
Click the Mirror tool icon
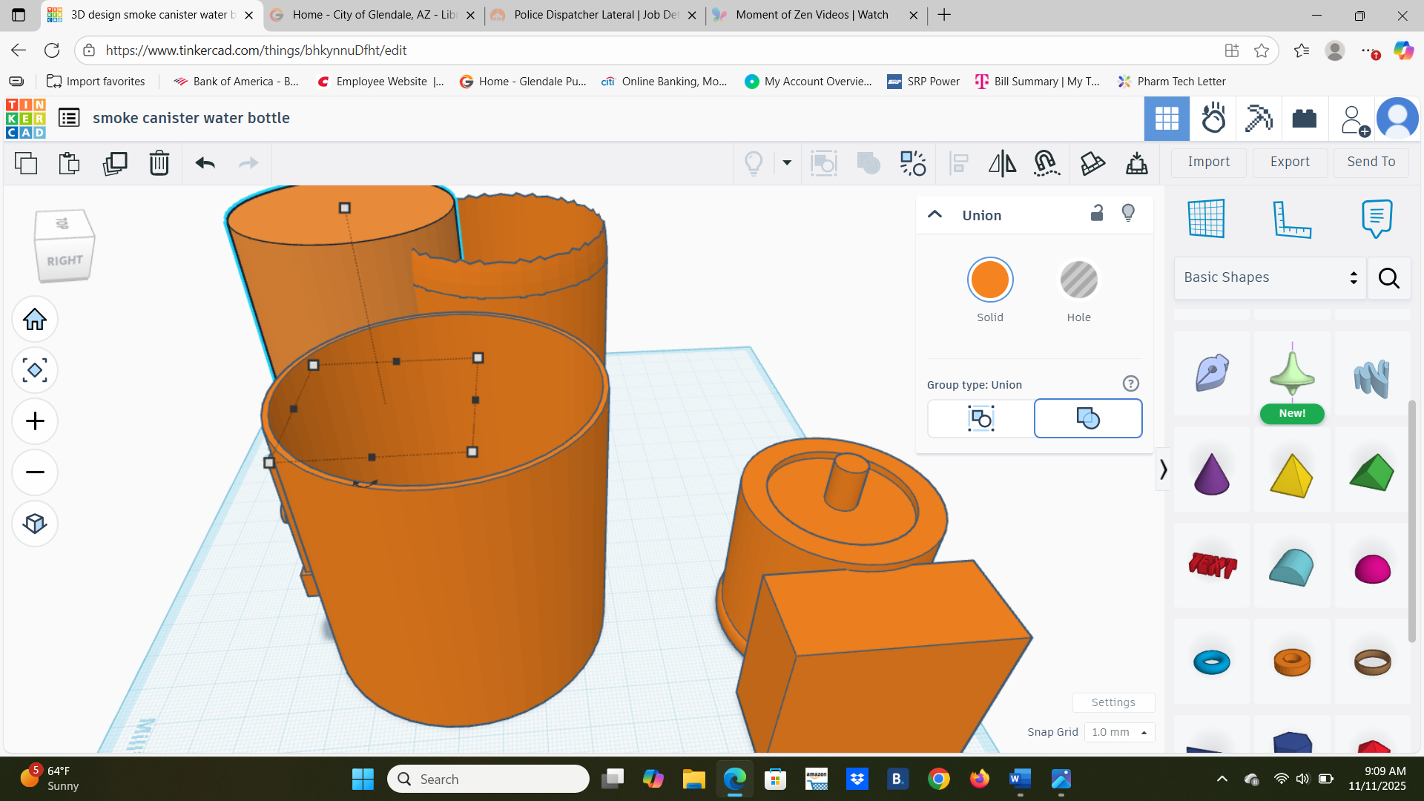click(x=1002, y=163)
